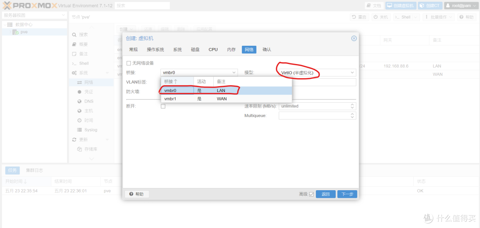Close the 创建: 虚拟机 dialog
480x228 pixels.
354,38
